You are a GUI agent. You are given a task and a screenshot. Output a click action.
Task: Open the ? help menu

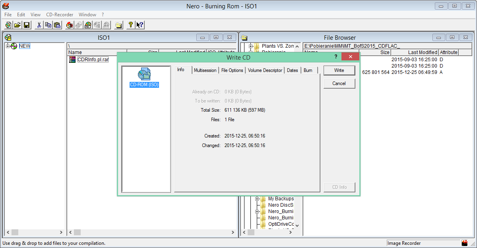pyautogui.click(x=103, y=15)
